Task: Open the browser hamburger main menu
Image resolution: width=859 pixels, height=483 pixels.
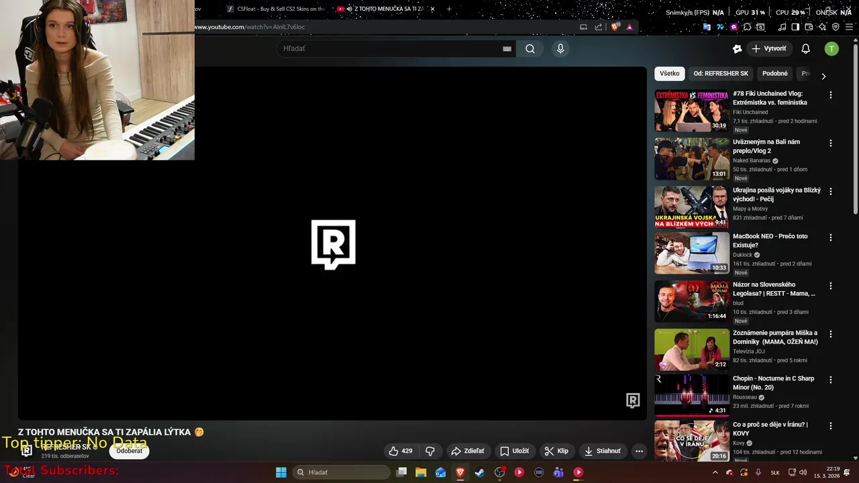Action: (x=849, y=27)
